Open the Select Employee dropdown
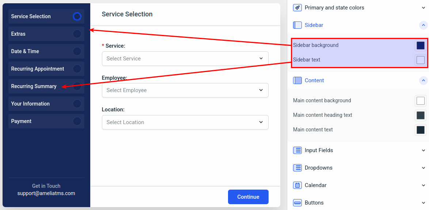Viewport: 429px width, 210px height. pos(185,90)
